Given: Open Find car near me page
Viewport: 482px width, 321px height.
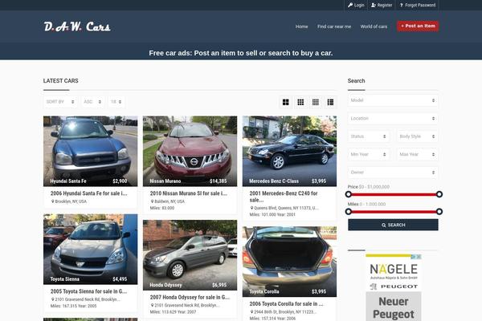Looking at the screenshot, I should point(334,26).
